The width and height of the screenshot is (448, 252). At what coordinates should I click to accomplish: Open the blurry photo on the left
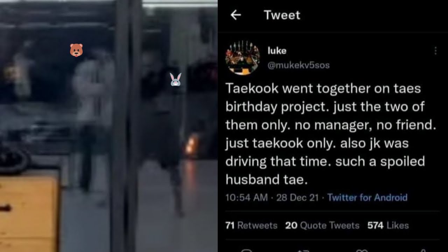pos(108,126)
